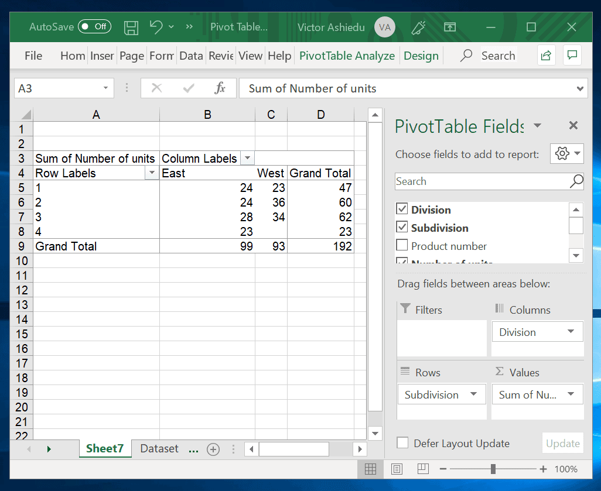Check the Product number field checkbox
The image size is (601, 491).
tap(402, 245)
